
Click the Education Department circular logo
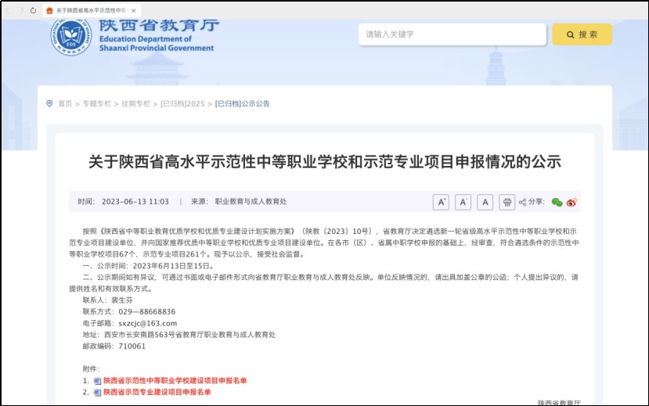coord(71,36)
